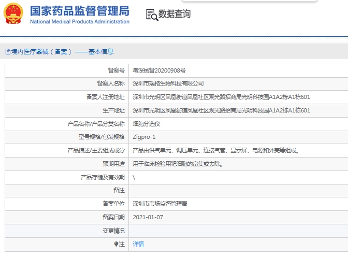Screen dimensions: 348x256
Task: Click the 数据查询 heading text
Action: (175, 14)
